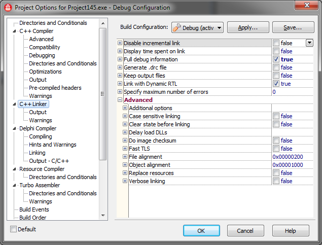This screenshot has width=322, height=245.
Task: Open the Build Configuration dropdown
Action: click(198, 27)
